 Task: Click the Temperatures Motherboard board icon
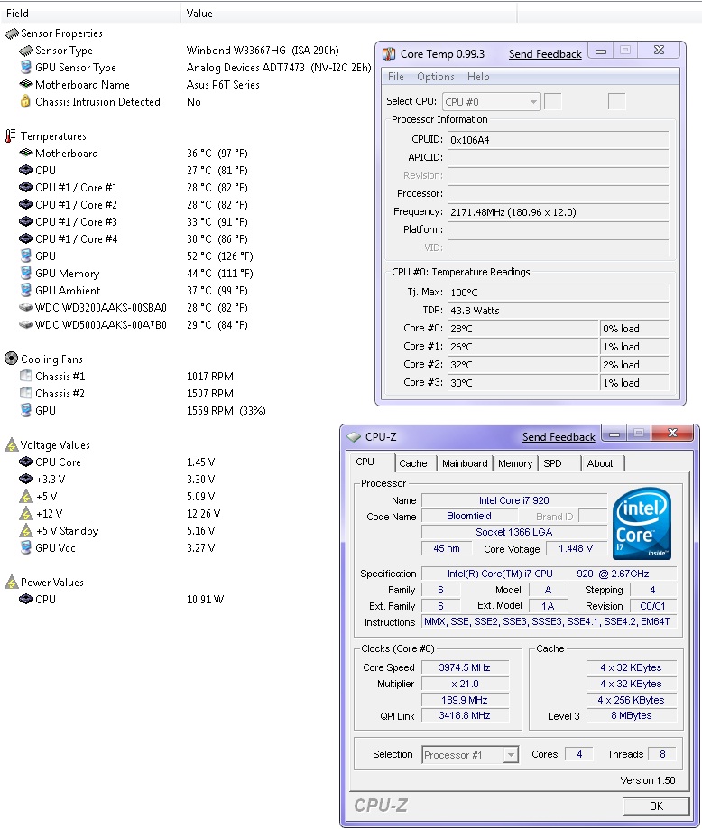26,153
